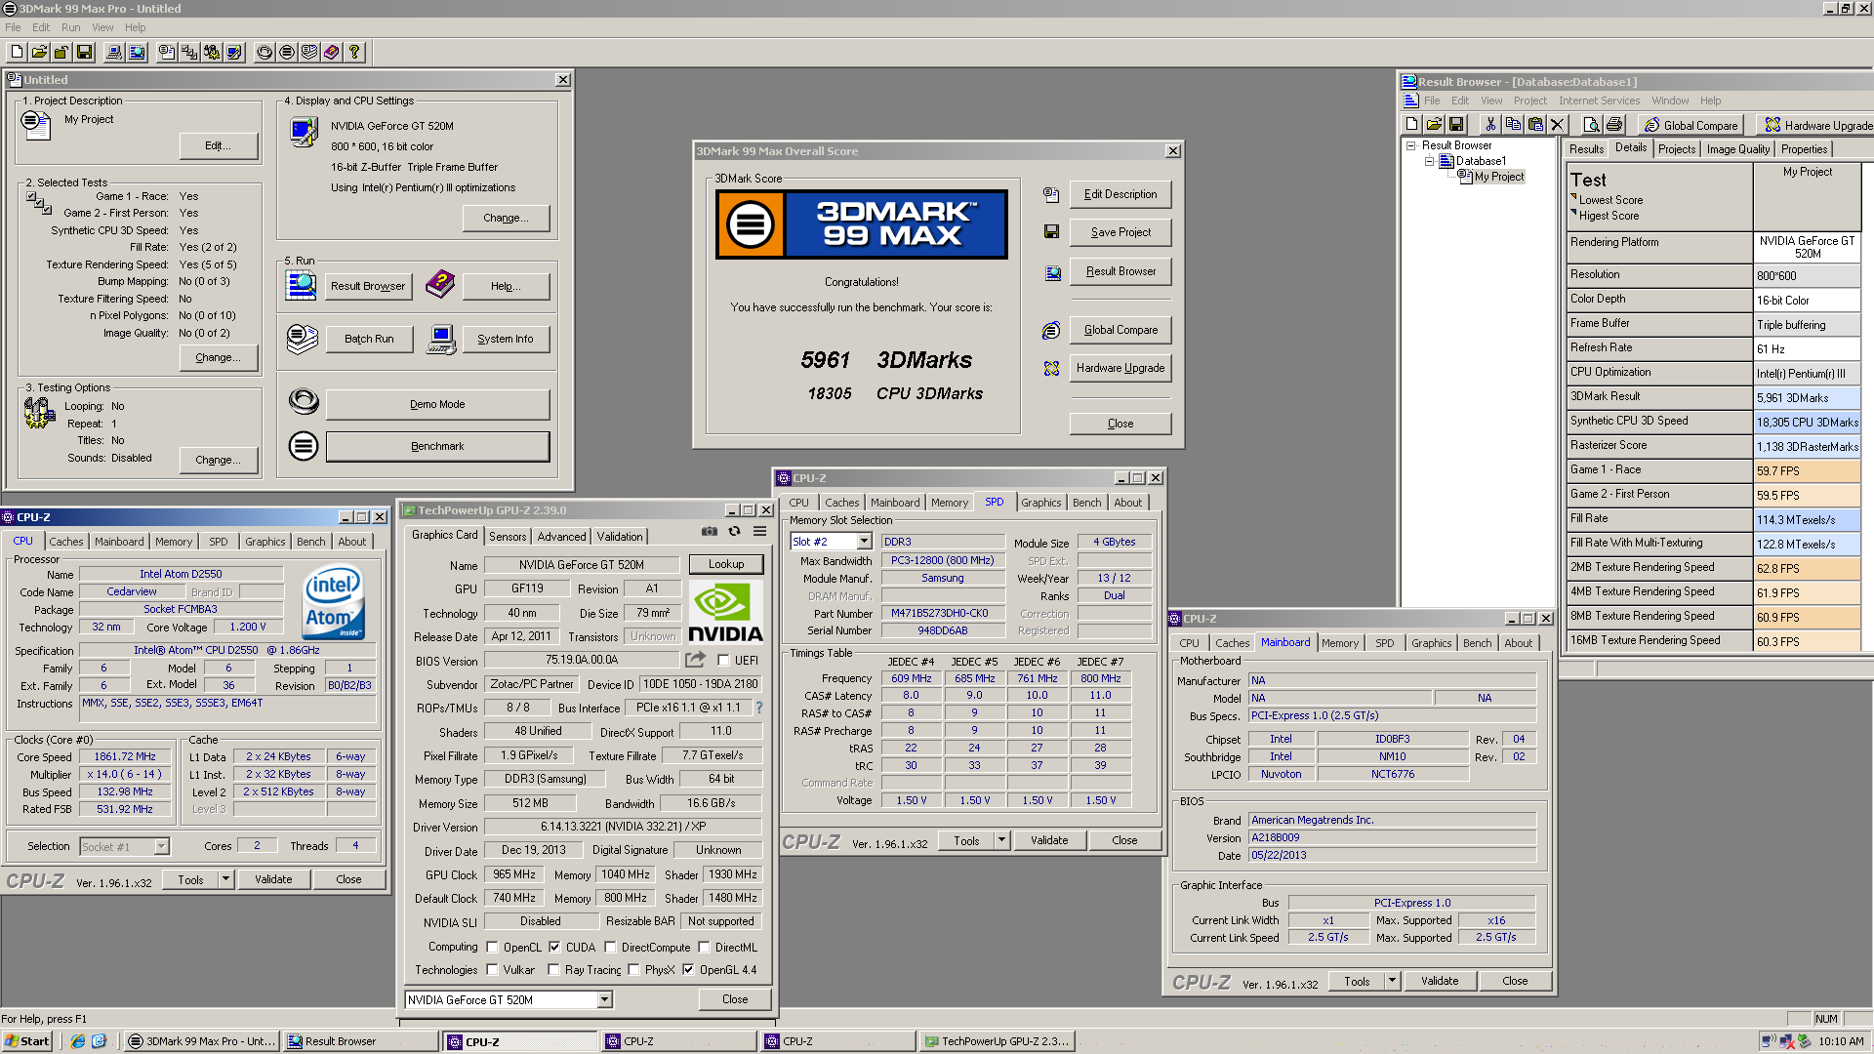Click the GPU-Z refresh icon
The height and width of the screenshot is (1054, 1874).
[734, 532]
